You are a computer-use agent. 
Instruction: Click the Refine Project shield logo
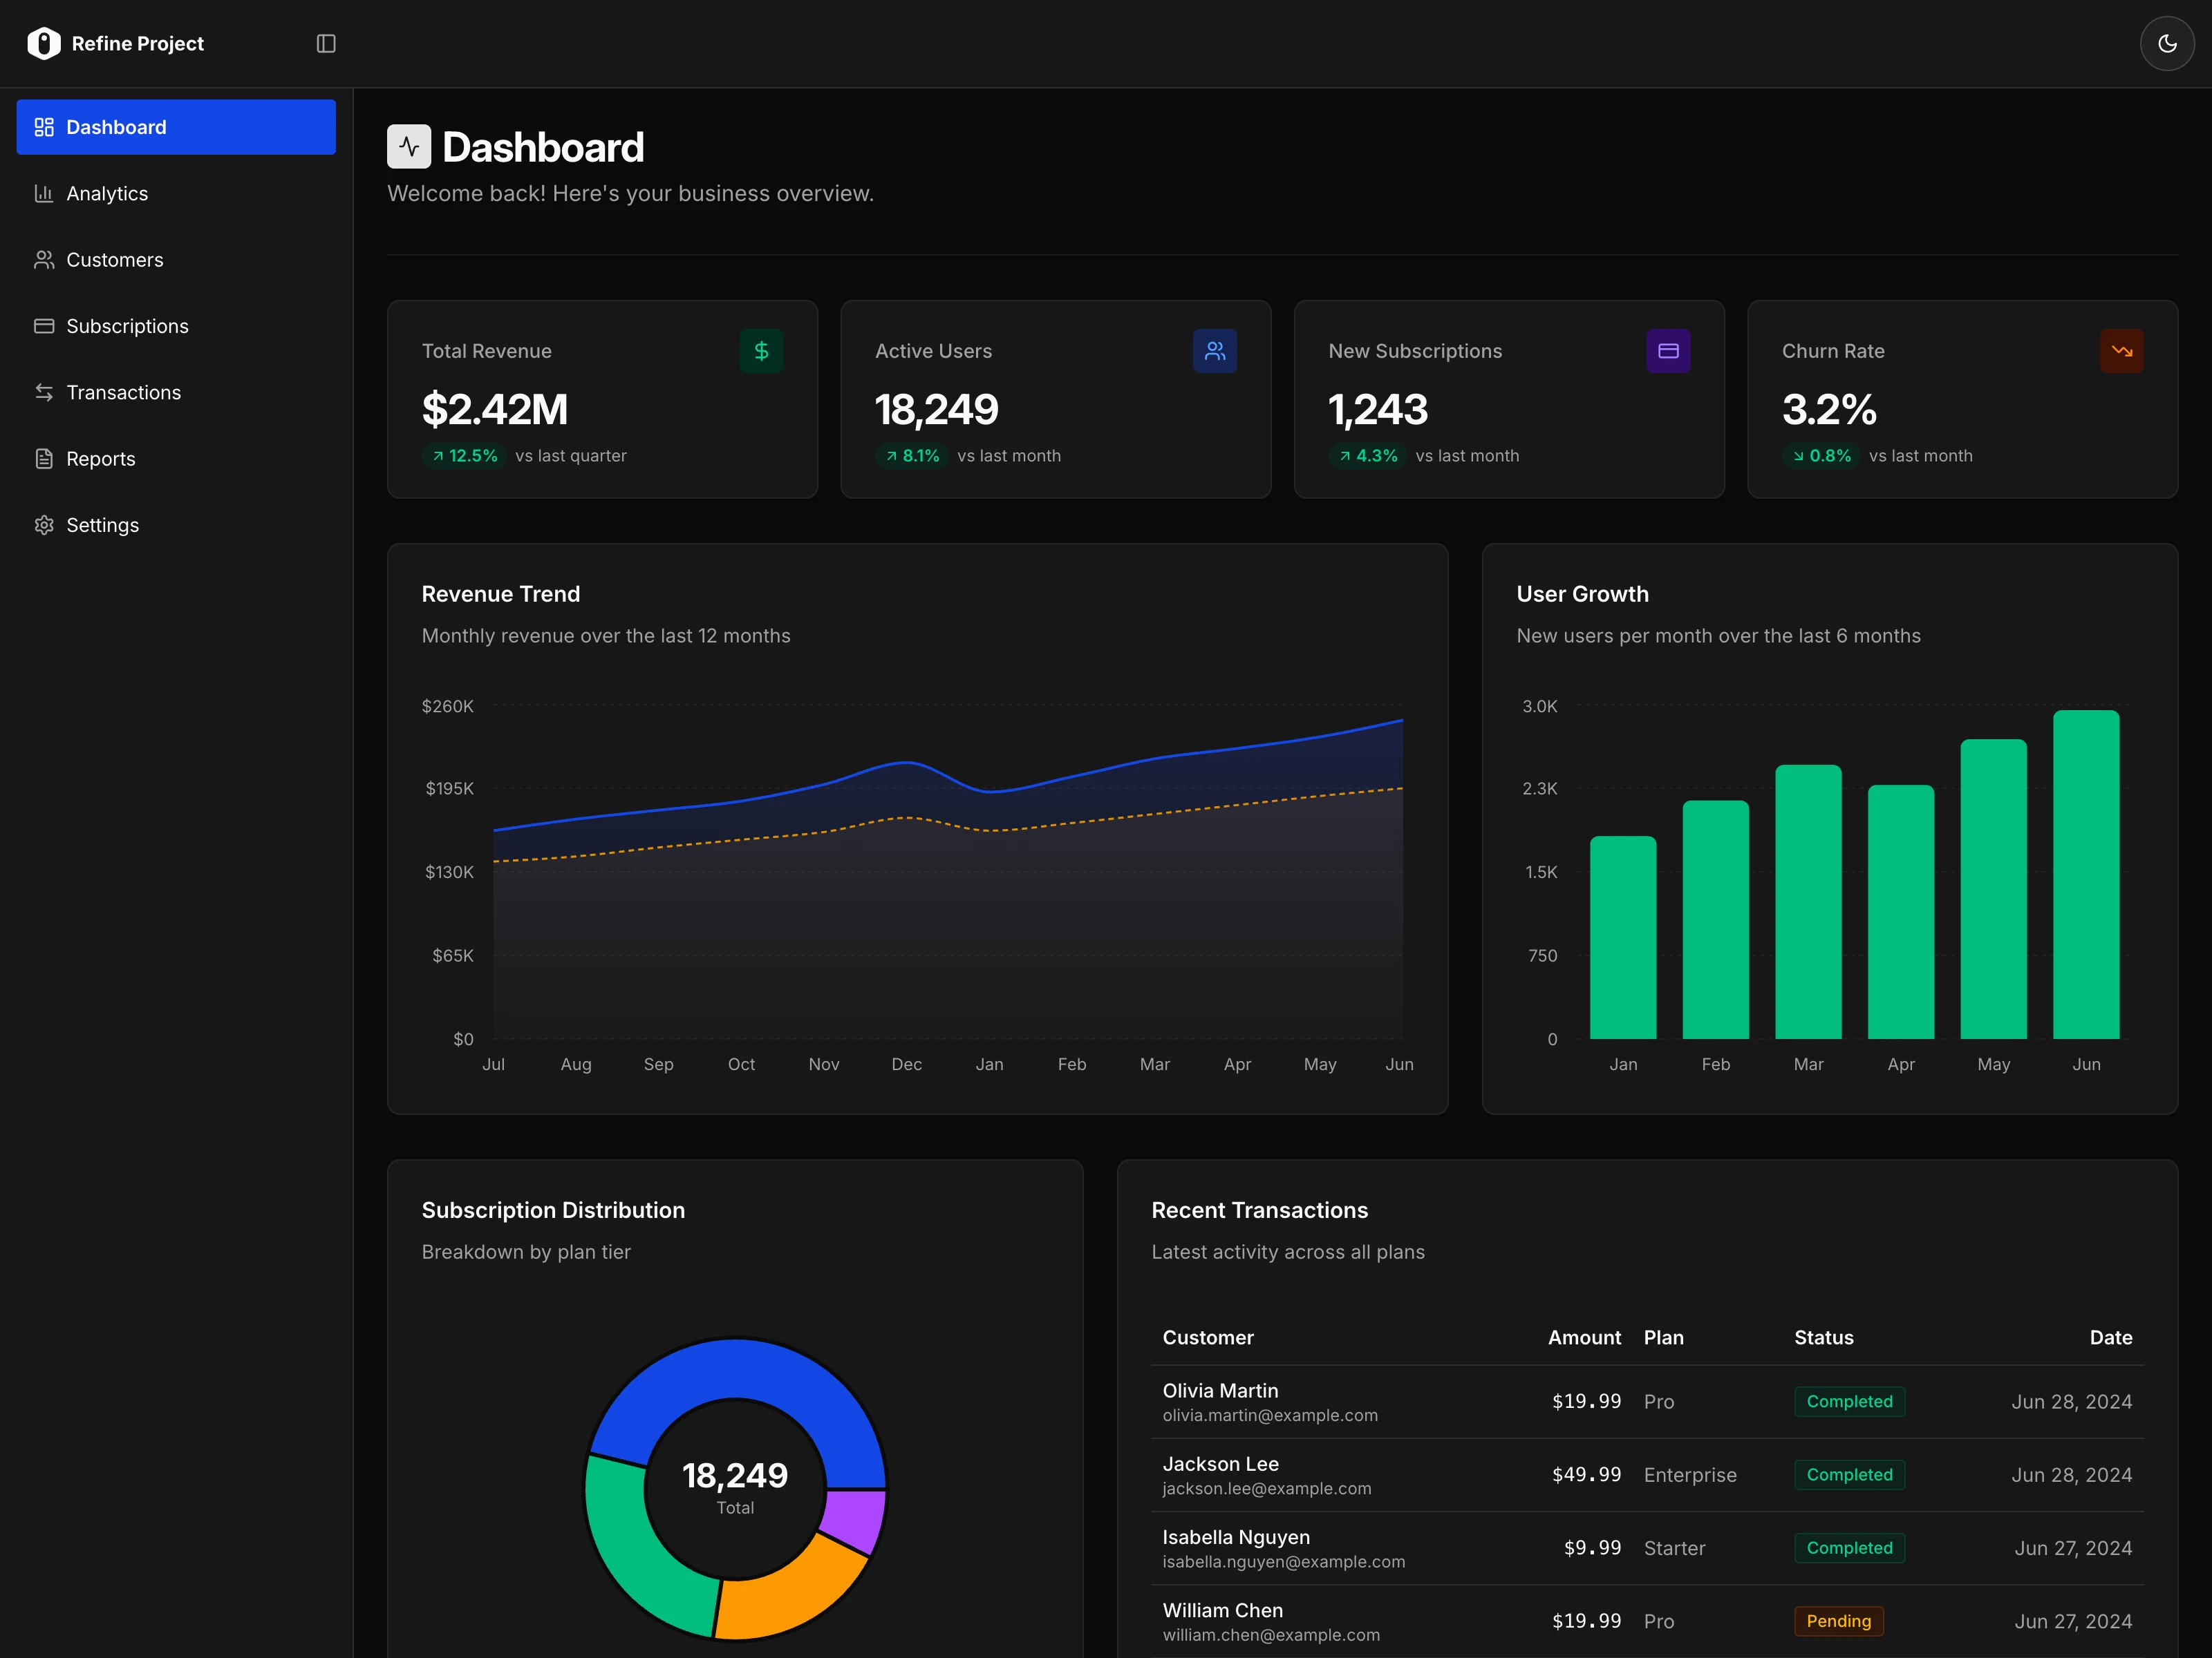point(44,43)
